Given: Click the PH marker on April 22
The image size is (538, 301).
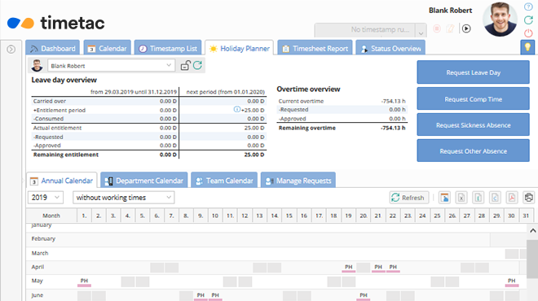Looking at the screenshot, I should (393, 268).
